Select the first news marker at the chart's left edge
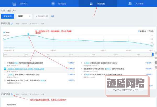 click(x=4, y=38)
